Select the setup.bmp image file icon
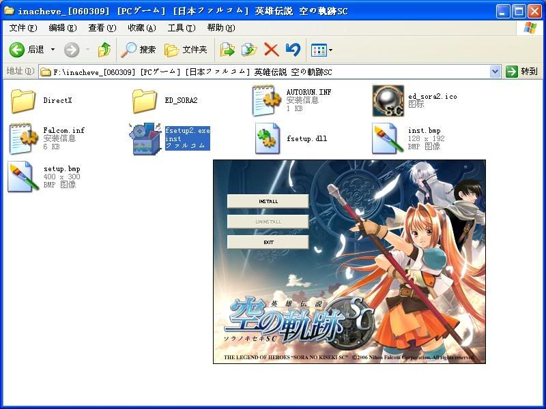The height and width of the screenshot is (409, 546). pos(24,177)
